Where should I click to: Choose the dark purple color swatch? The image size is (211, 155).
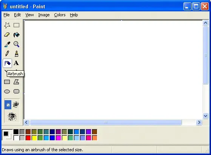59,132
